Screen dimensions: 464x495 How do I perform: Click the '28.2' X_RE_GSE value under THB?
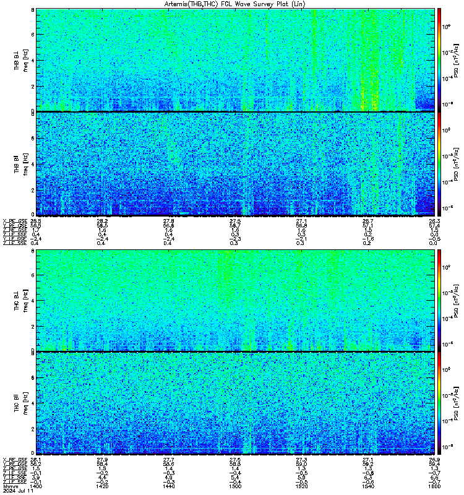102,221
